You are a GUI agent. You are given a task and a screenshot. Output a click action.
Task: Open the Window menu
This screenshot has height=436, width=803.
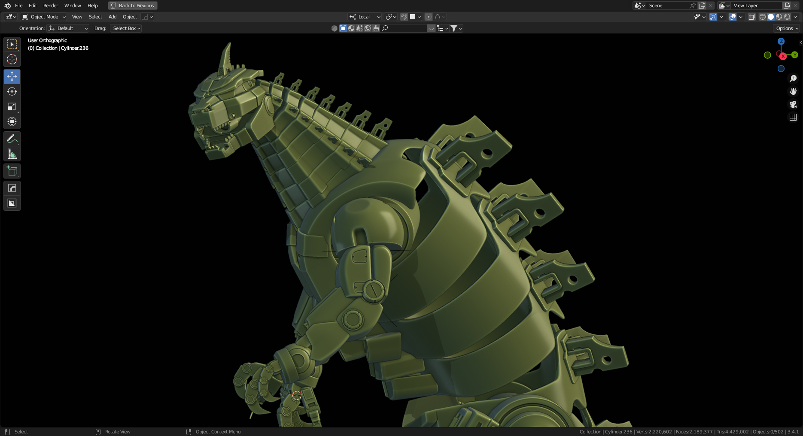click(x=73, y=6)
